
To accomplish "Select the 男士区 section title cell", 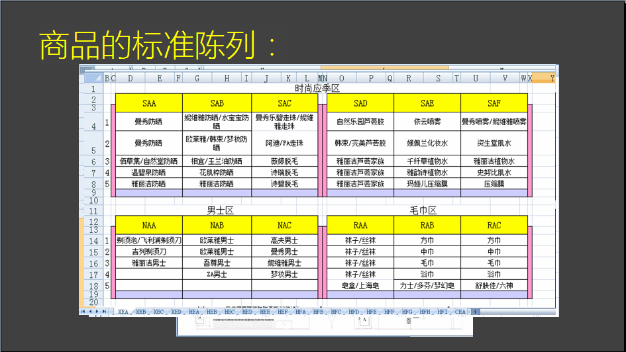I will (221, 211).
